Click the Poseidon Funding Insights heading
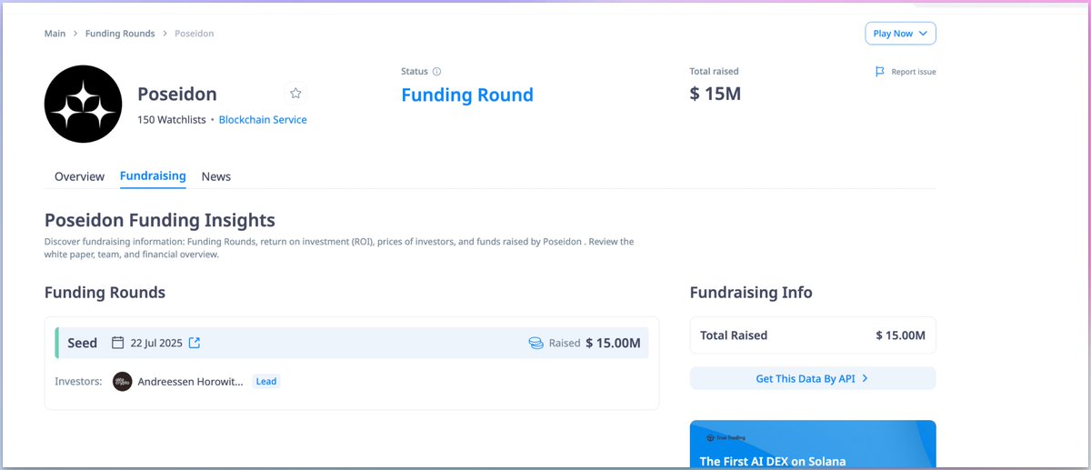This screenshot has width=1091, height=470. [x=159, y=220]
